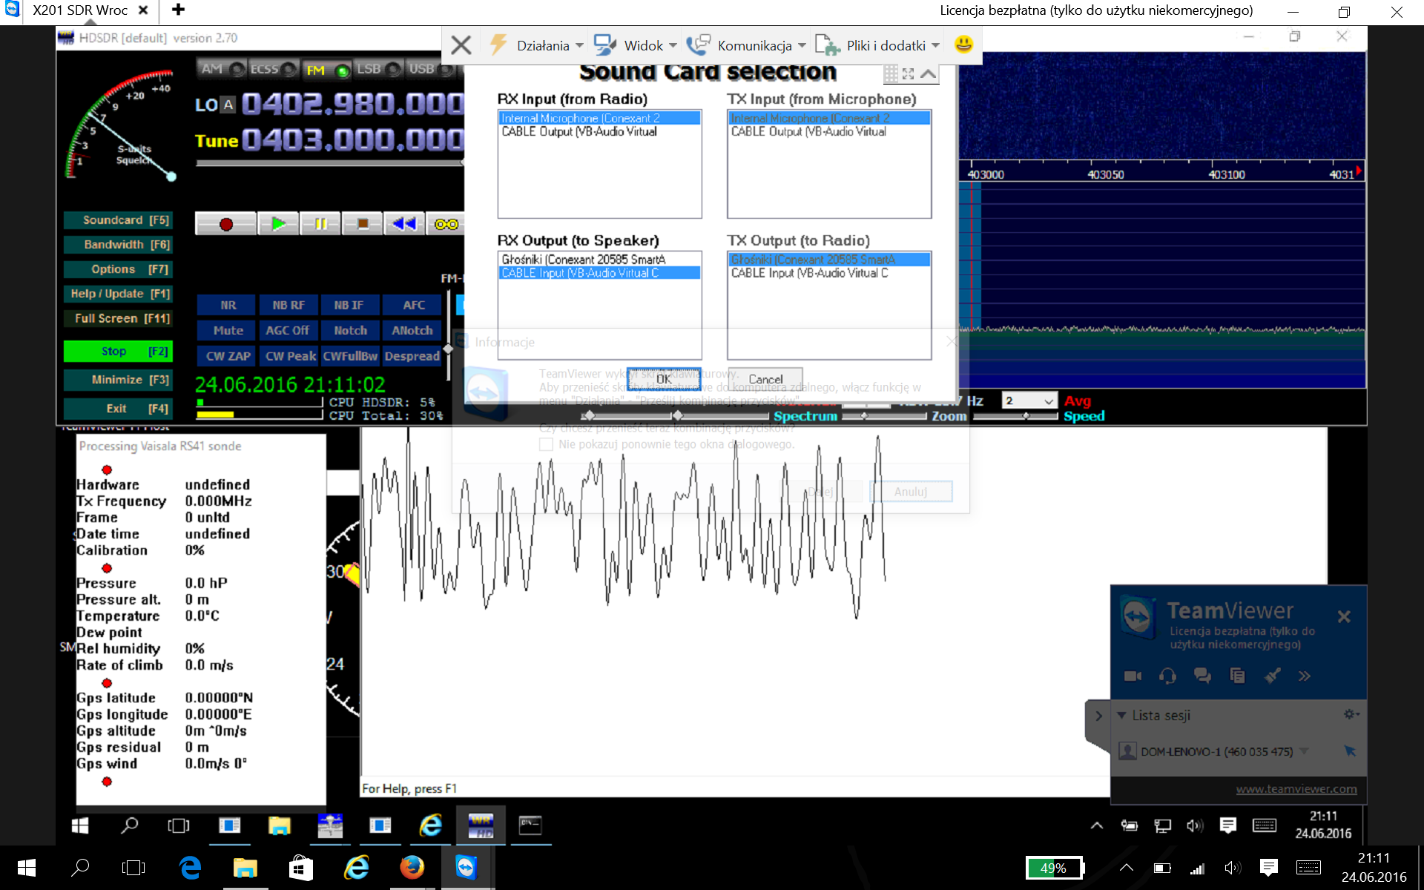Screen dimensions: 1424x890
Task: Select the X201 SDR Wroc tab
Action: pos(79,10)
